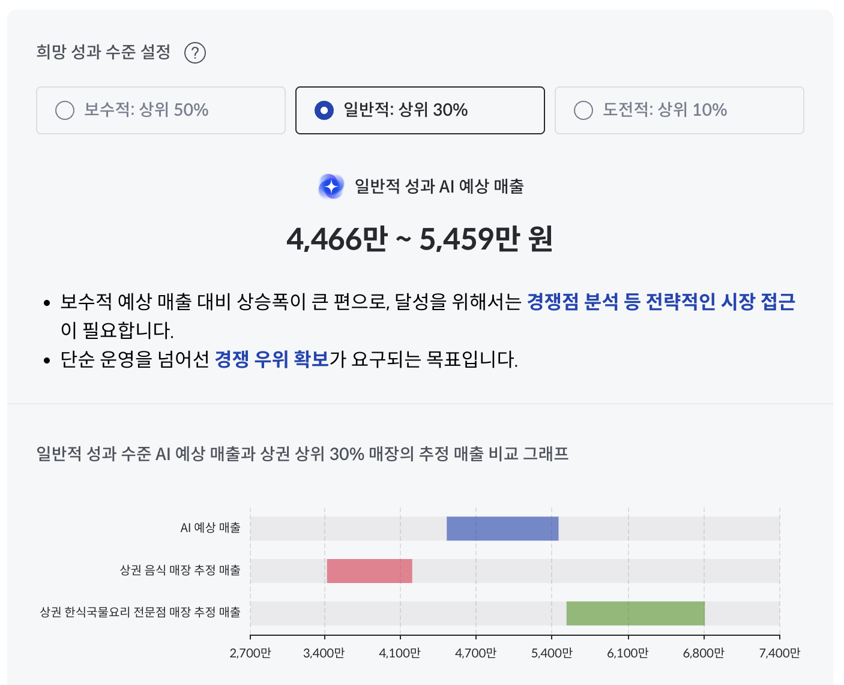Click the 경쟁 우위 확보 highlighted text

coord(271,359)
